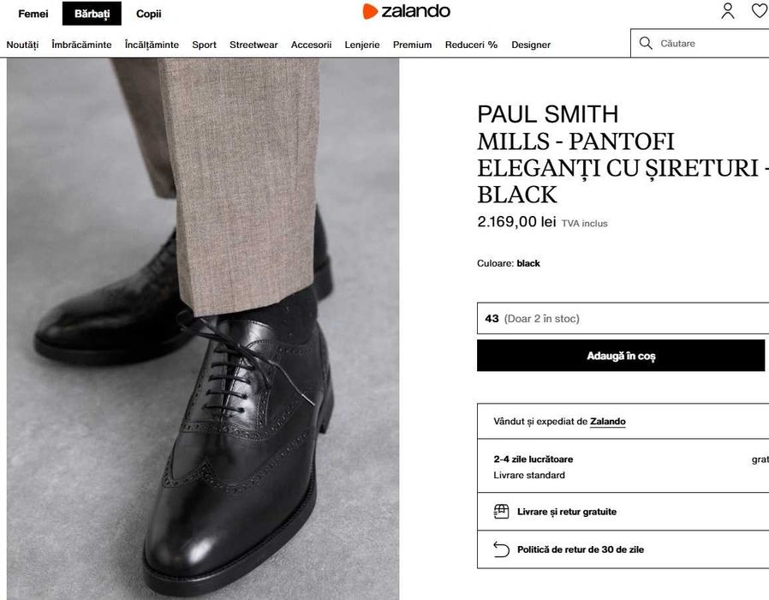Viewport: 769px width, 600px height.
Task: Switch to the Copii tab
Action: pos(148,14)
